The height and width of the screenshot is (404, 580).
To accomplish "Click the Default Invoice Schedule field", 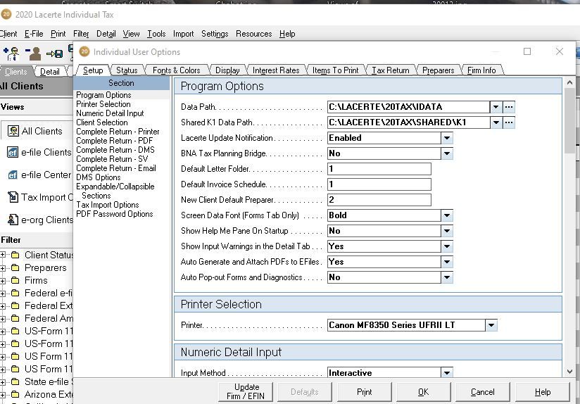I will (x=379, y=184).
